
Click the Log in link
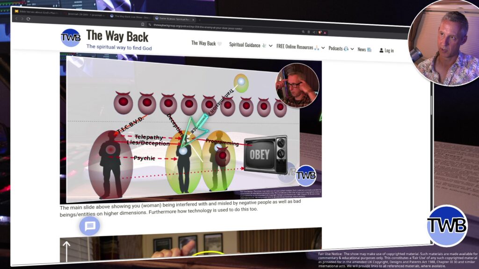389,50
